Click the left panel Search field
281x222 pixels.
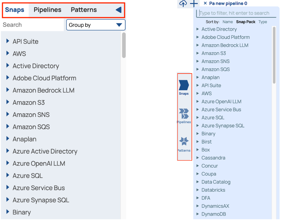32,25
